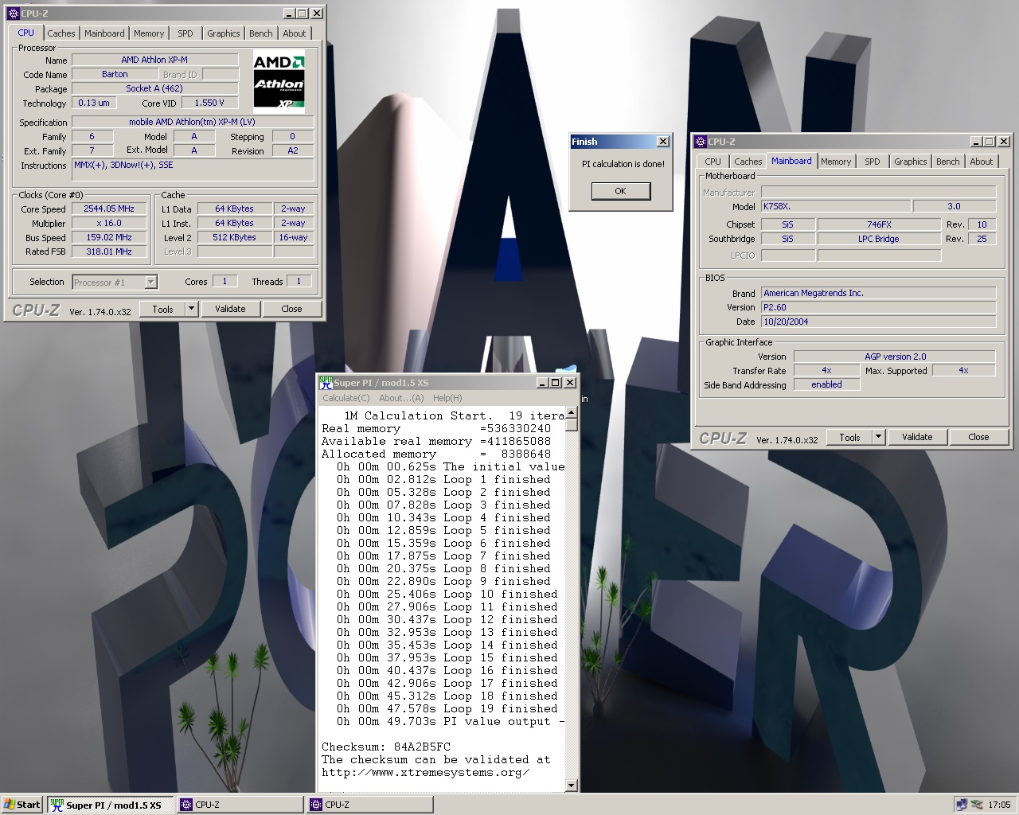1019x815 pixels.
Task: Close the Finish dialog with X
Action: (x=662, y=142)
